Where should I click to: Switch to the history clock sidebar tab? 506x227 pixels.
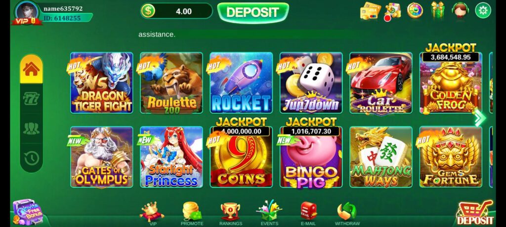[x=31, y=158]
